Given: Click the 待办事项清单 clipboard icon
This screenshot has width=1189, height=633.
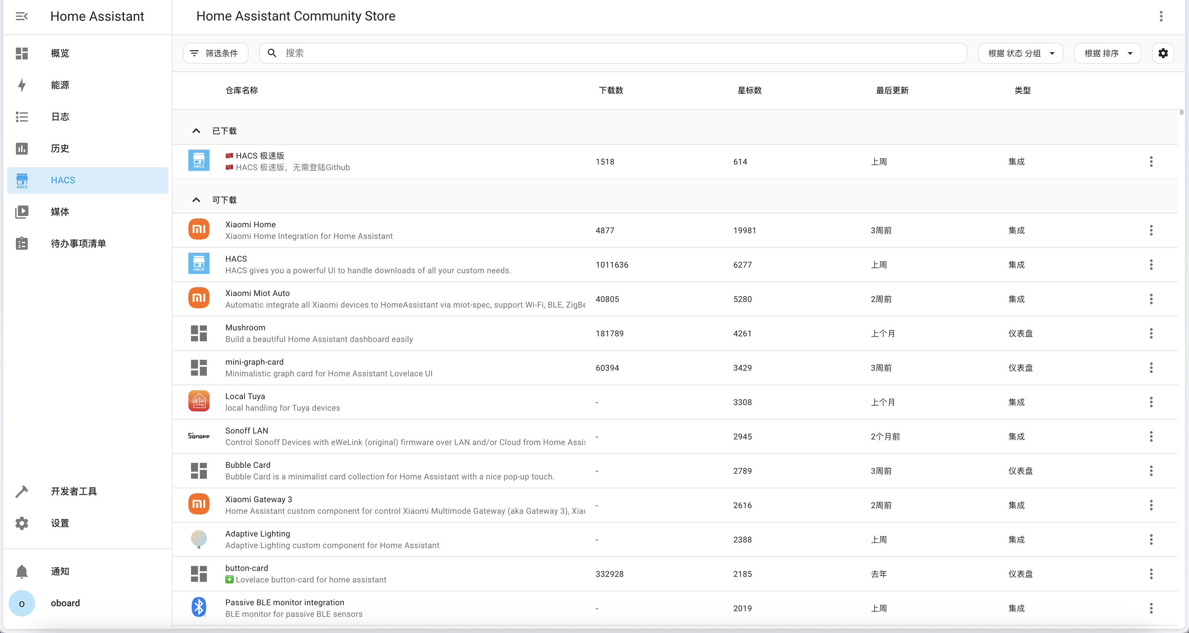Looking at the screenshot, I should (22, 243).
